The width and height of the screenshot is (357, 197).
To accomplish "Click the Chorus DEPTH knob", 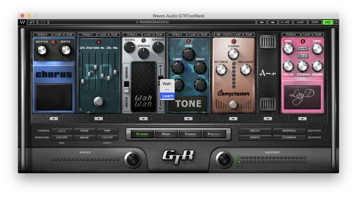I will point(42,50).
